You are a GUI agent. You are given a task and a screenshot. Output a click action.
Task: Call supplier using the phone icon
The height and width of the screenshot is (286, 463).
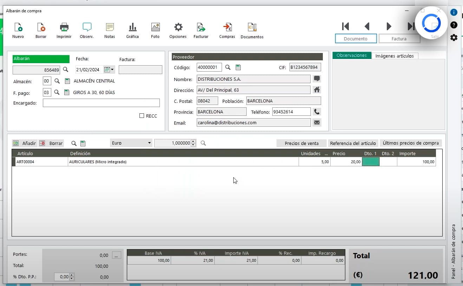pos(317,111)
